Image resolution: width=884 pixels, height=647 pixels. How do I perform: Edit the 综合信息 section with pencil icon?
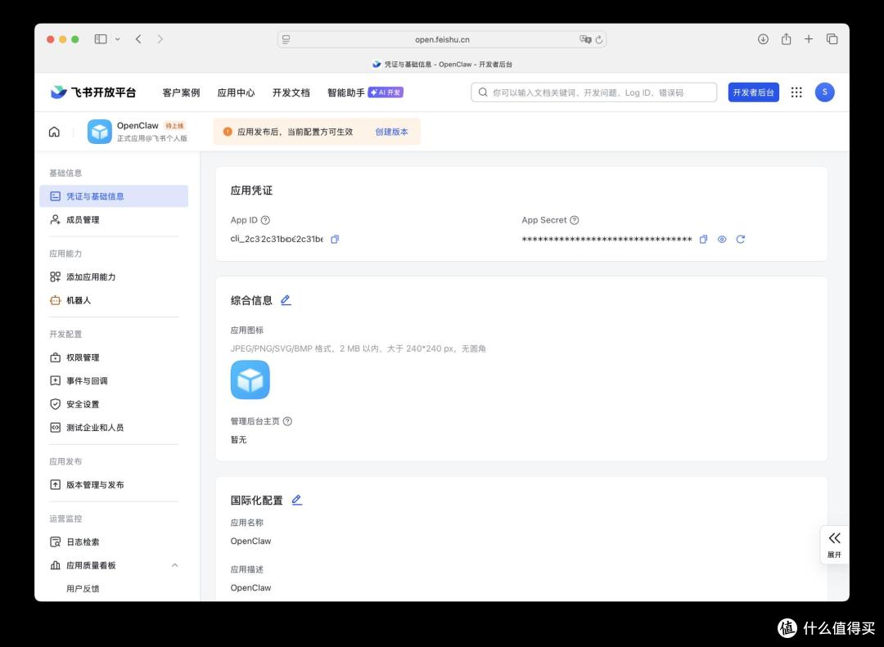(286, 300)
